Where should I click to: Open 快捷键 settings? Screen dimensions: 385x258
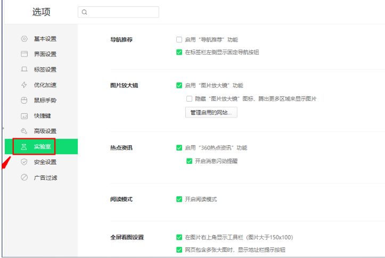[x=41, y=116]
